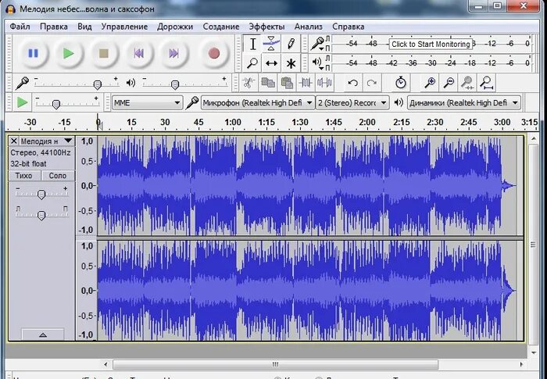Click the horizontal scrollbar left arrow

coord(106,364)
